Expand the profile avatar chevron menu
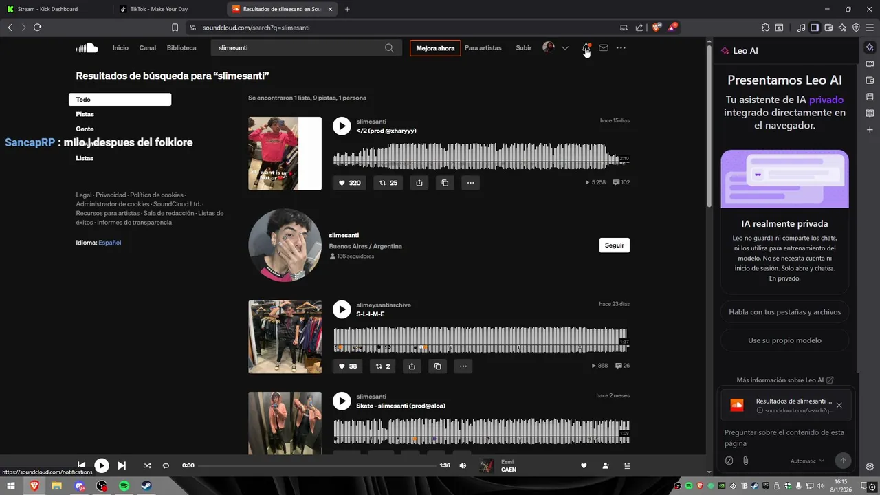 tap(565, 48)
